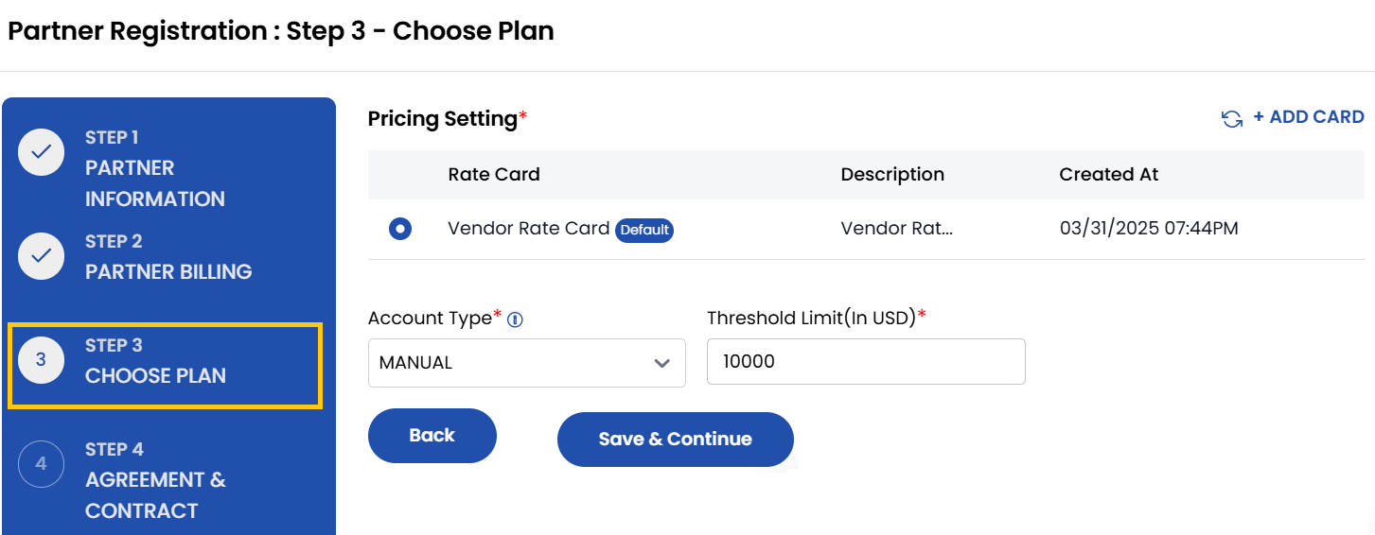Image resolution: width=1375 pixels, height=535 pixels.
Task: Click the Step 2 checkmark circle icon
Action: pyautogui.click(x=41, y=256)
